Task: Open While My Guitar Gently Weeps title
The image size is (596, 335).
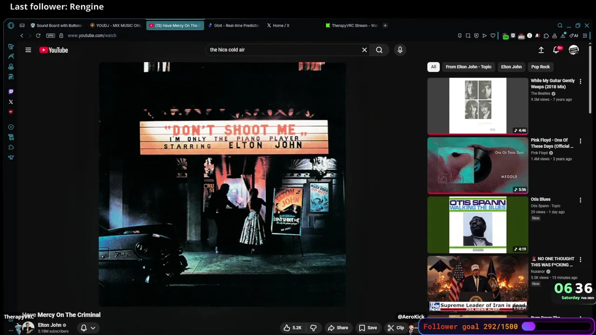Action: coord(553,84)
